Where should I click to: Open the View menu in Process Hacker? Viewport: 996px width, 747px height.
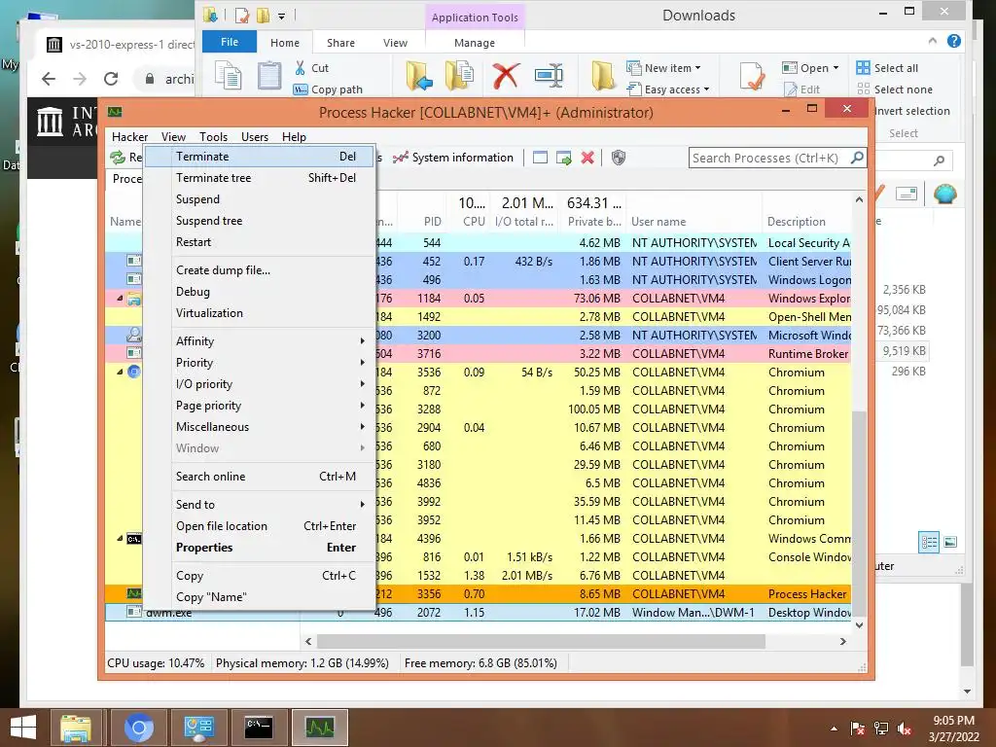click(x=173, y=136)
